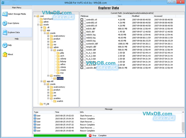Collapse oradata node under app.old

point(48,98)
